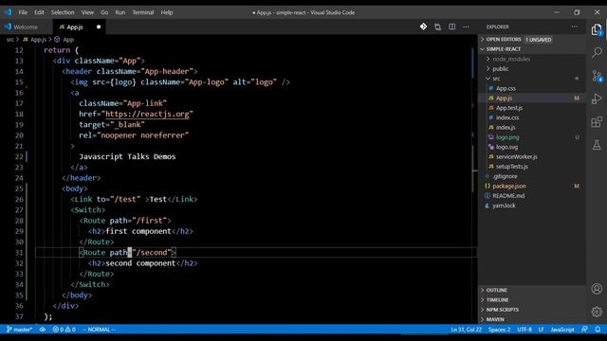The image size is (607, 341).
Task: Open the Manage gear settings
Action: point(597,312)
